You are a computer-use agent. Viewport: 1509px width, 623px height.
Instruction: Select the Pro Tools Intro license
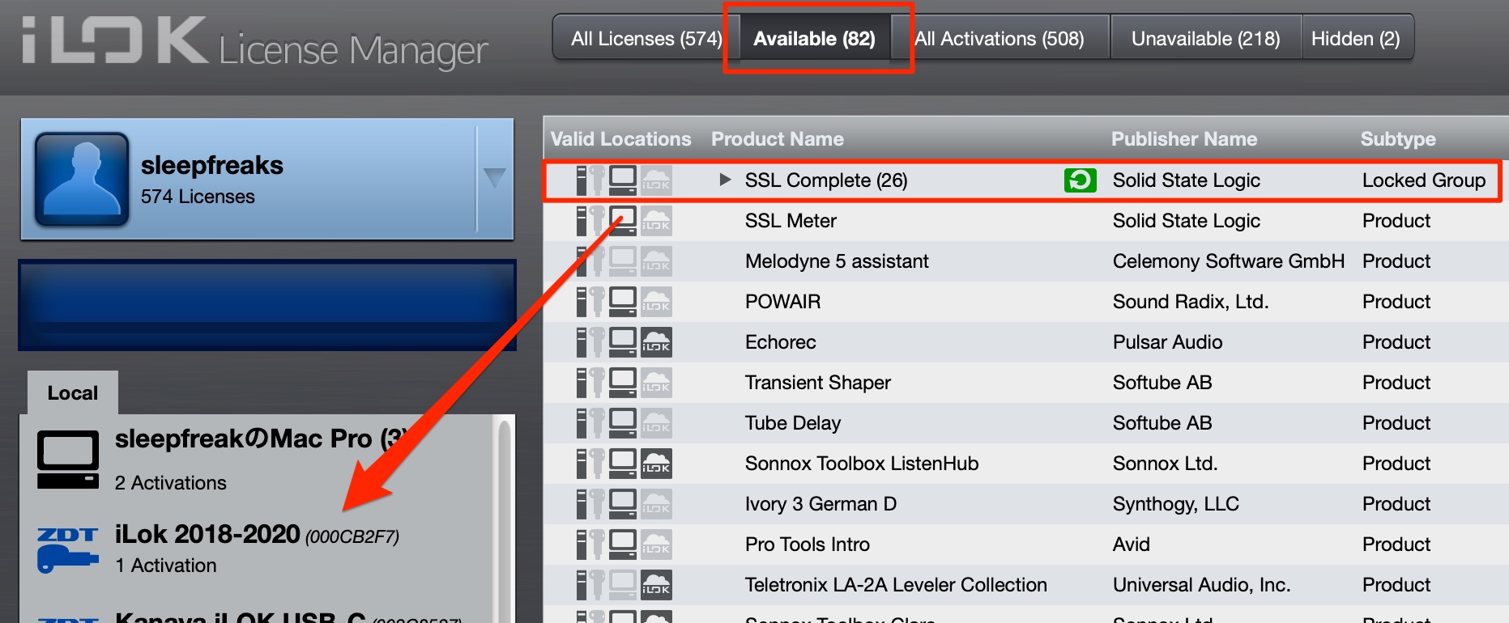(x=1025, y=545)
